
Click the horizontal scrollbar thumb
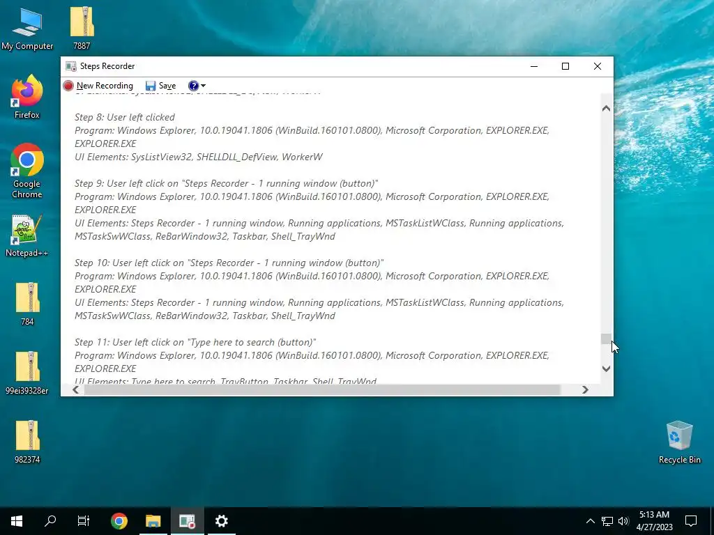click(x=322, y=390)
